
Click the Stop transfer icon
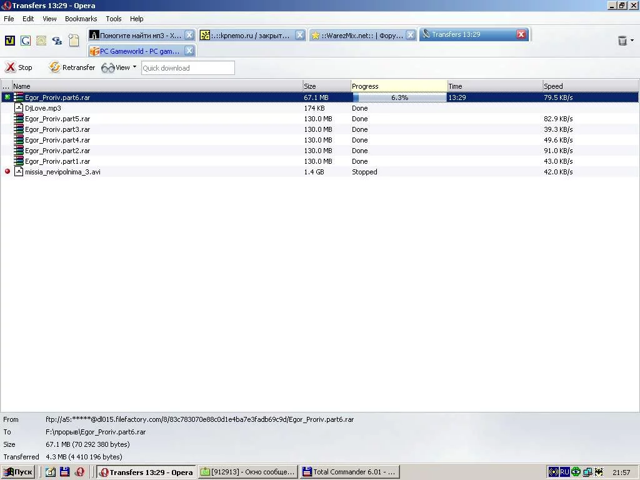[11, 67]
